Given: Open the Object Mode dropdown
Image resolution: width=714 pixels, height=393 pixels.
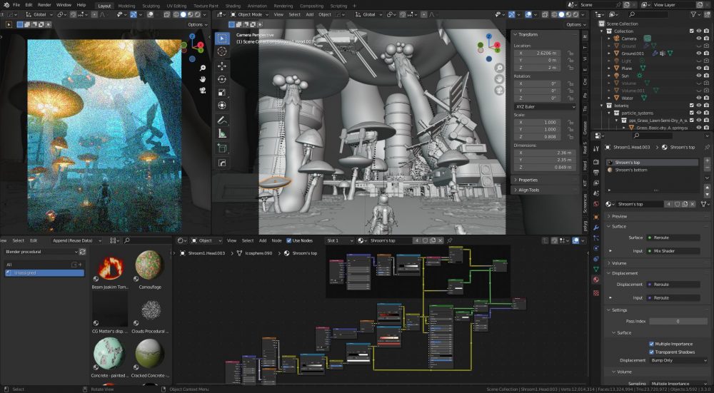Looking at the screenshot, I should click(x=250, y=14).
